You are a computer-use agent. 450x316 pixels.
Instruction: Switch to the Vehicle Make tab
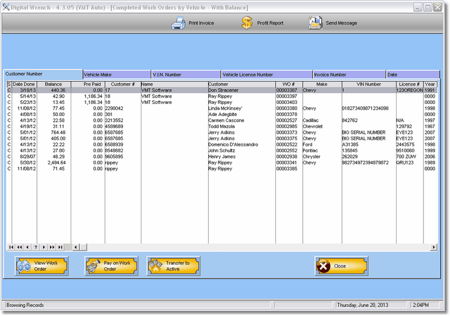117,75
